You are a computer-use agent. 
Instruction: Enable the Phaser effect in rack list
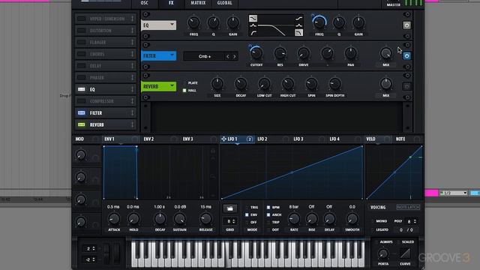[81, 78]
